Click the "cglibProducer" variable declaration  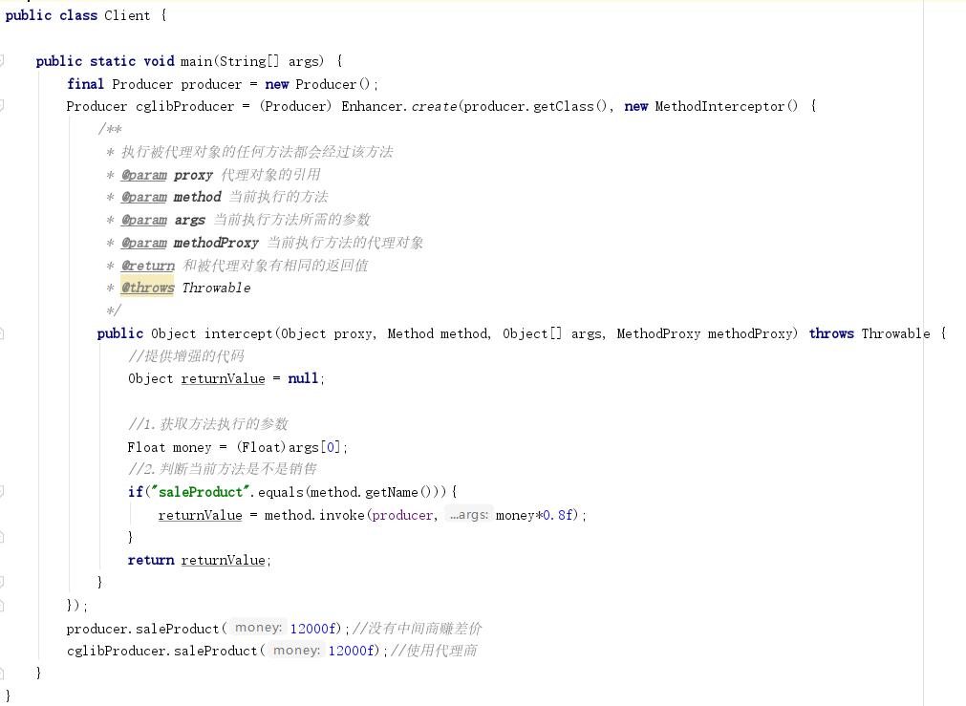184,106
